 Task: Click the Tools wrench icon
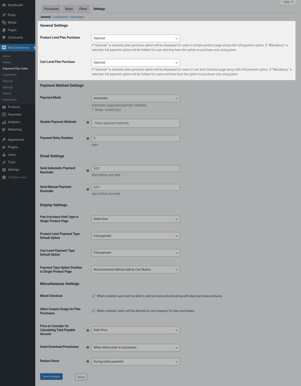[4, 162]
